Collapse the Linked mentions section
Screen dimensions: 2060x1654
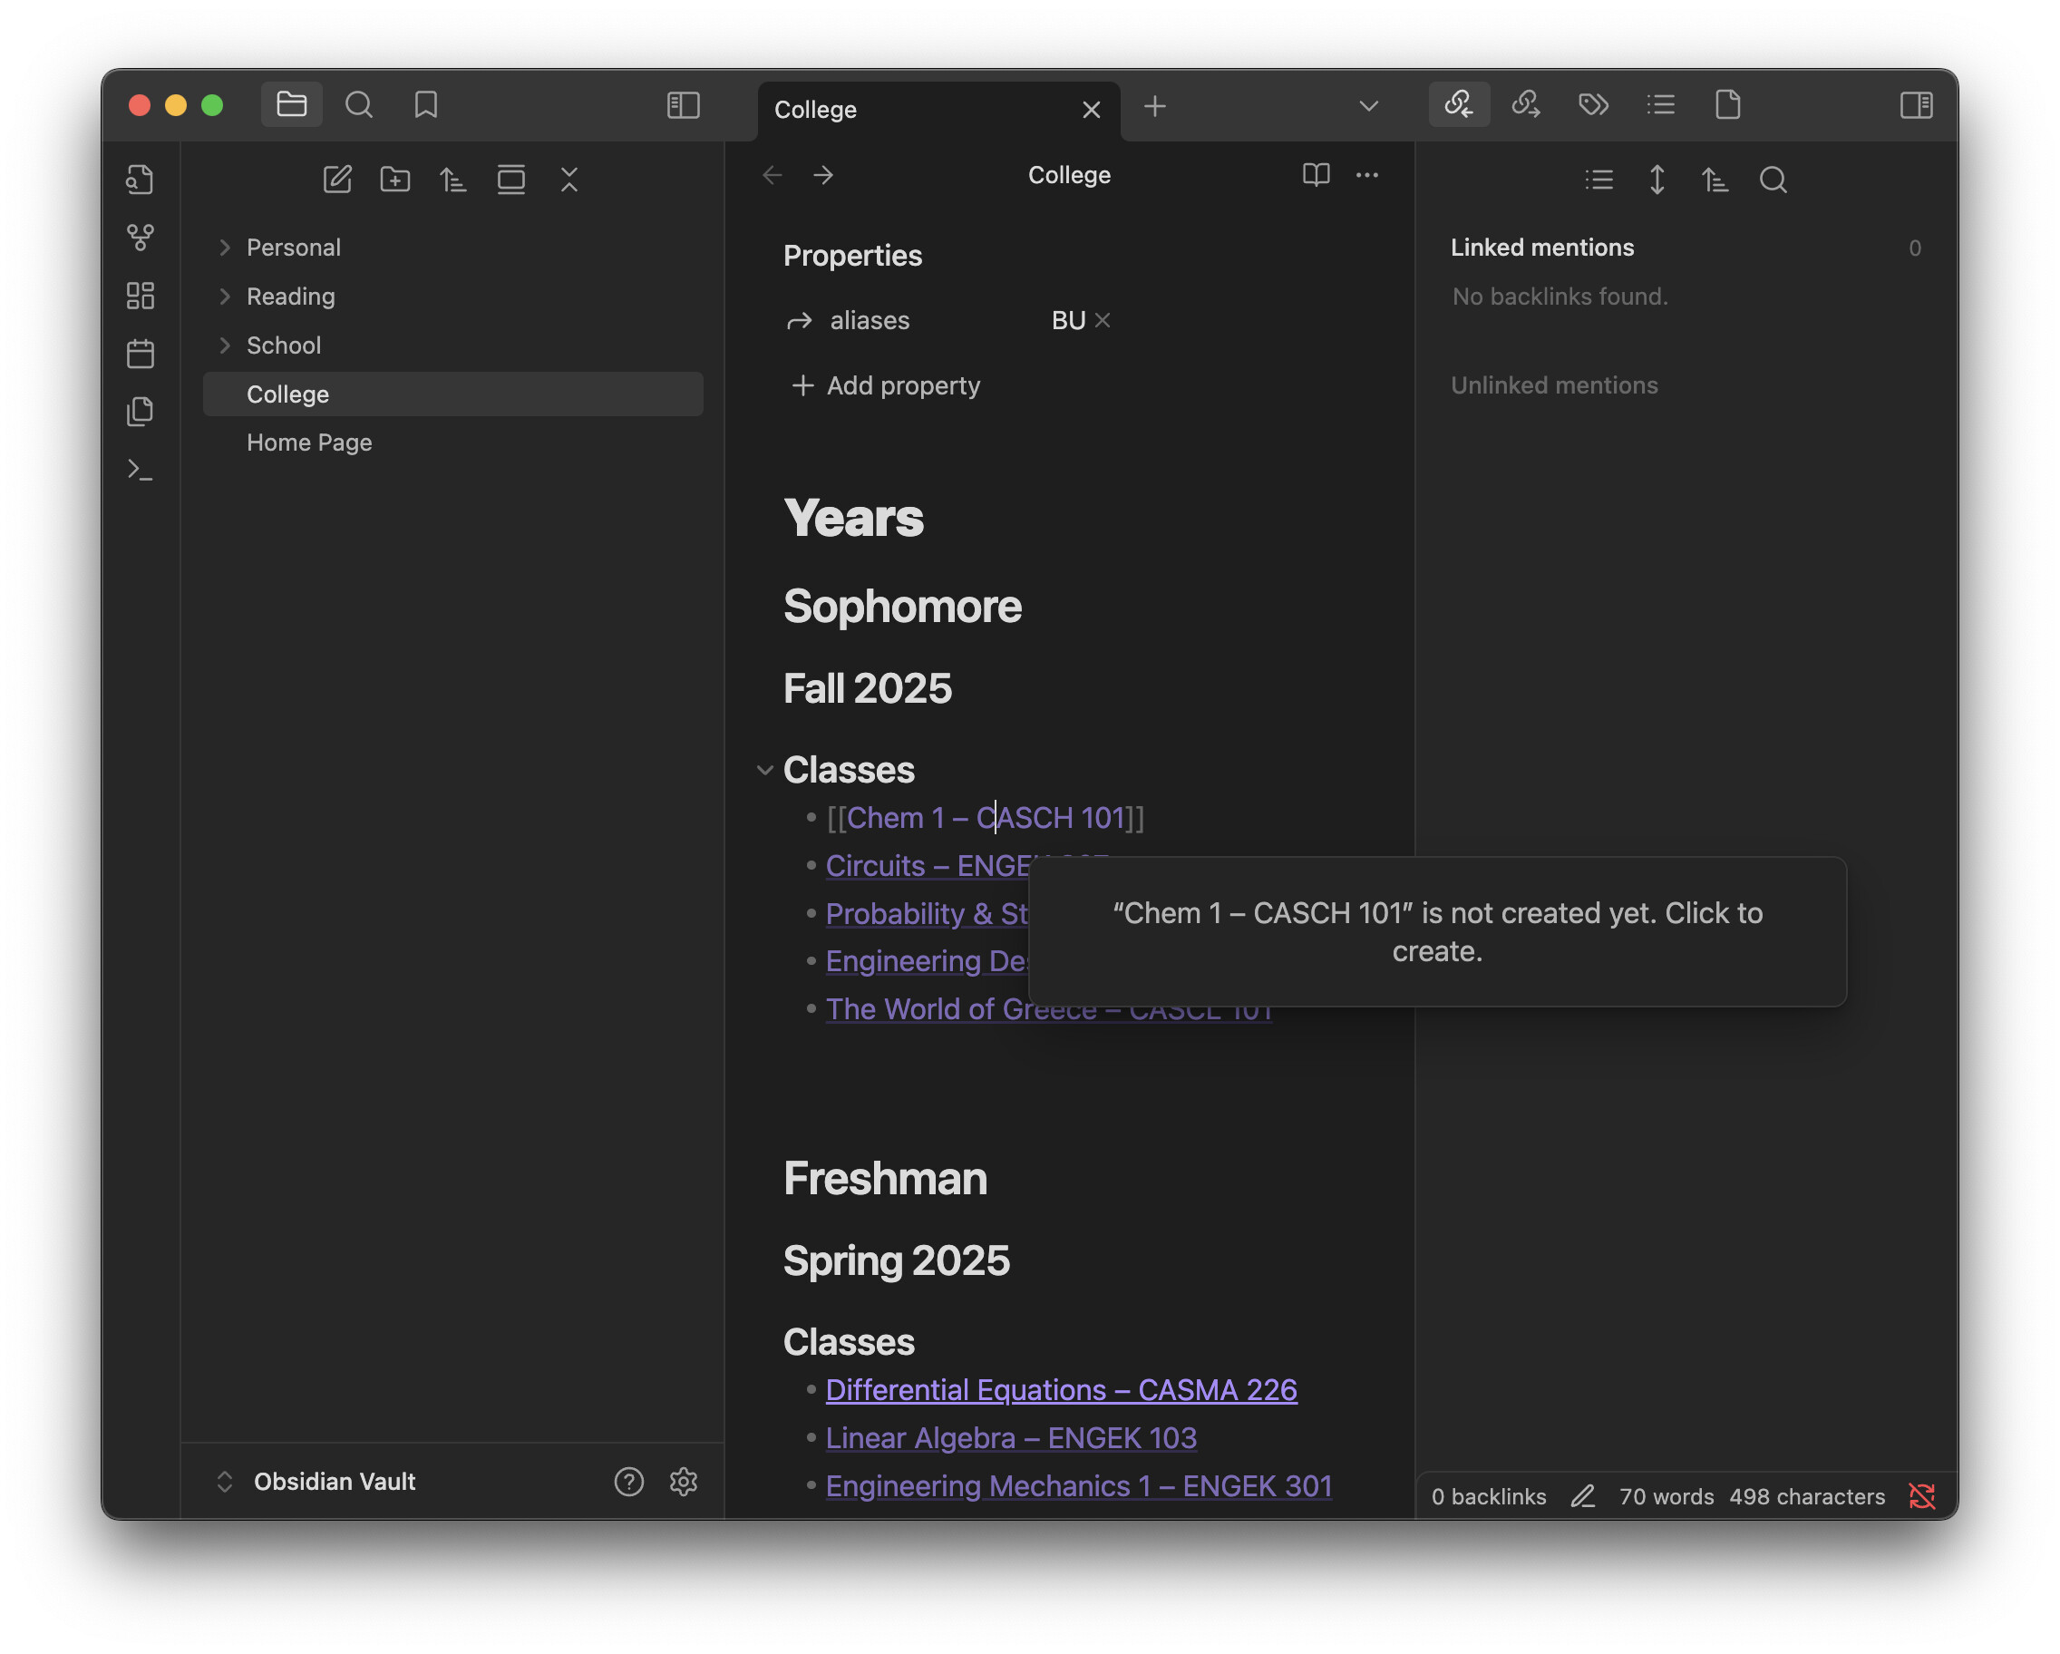[x=1542, y=248]
